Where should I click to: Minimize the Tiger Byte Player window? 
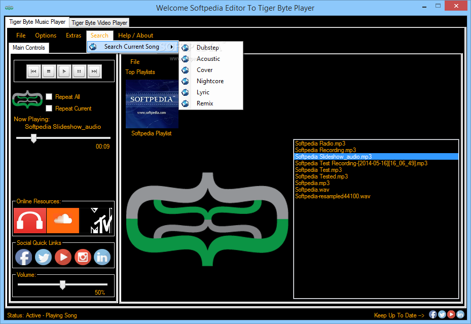424,6
